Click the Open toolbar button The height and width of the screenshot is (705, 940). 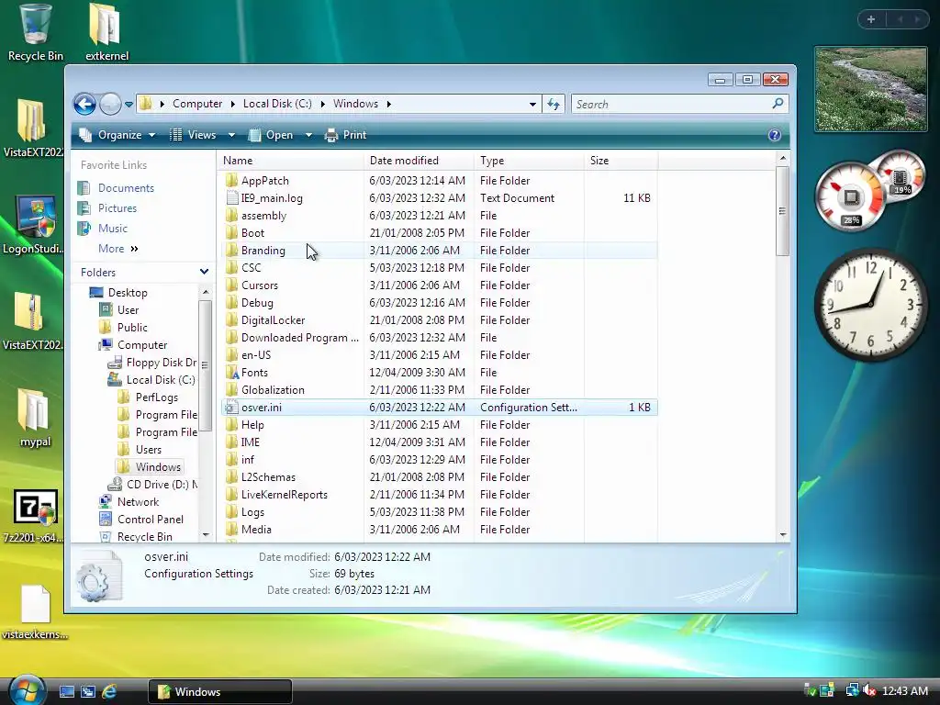(272, 135)
